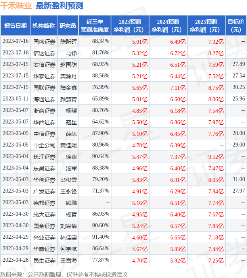The image size is (247, 278).
Task: Select the 国金证券 institution cell
Action: 44,226
